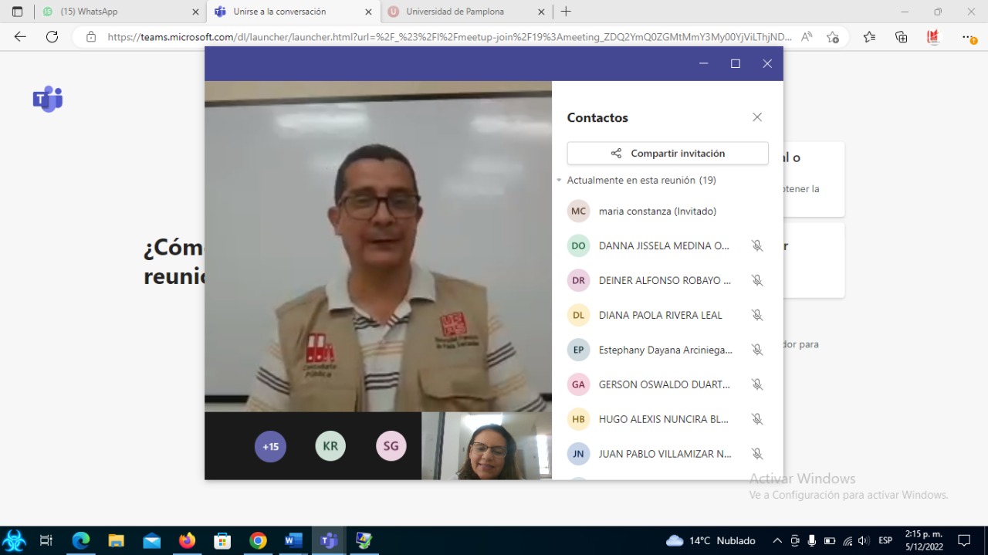The height and width of the screenshot is (555, 988).
Task: Close the Contactos panel
Action: [x=756, y=117]
